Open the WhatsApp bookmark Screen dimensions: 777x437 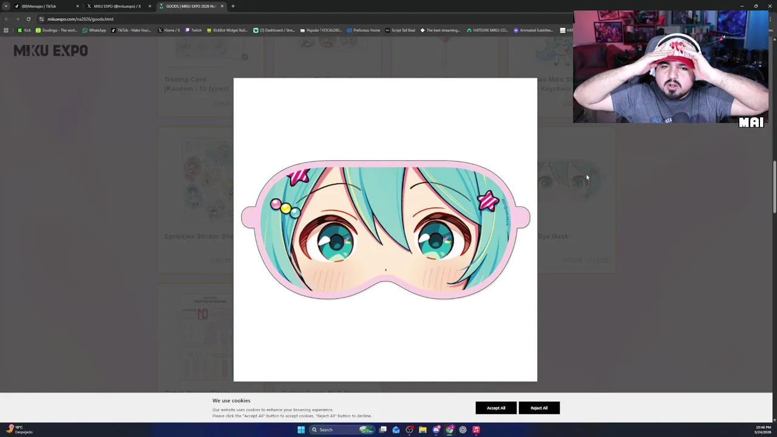(x=94, y=30)
